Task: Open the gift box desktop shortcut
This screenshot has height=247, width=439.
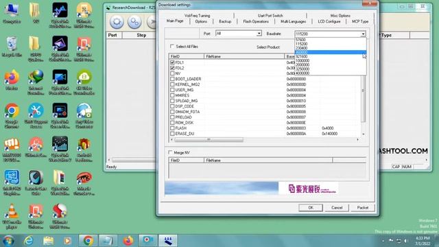Action: 84,149
